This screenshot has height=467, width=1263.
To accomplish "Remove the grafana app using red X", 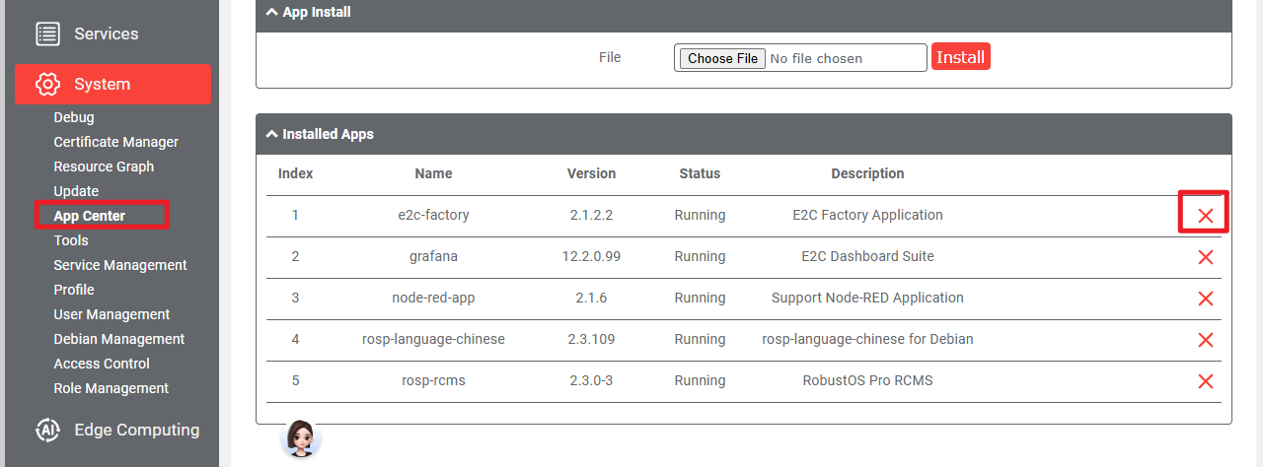I will (1205, 257).
